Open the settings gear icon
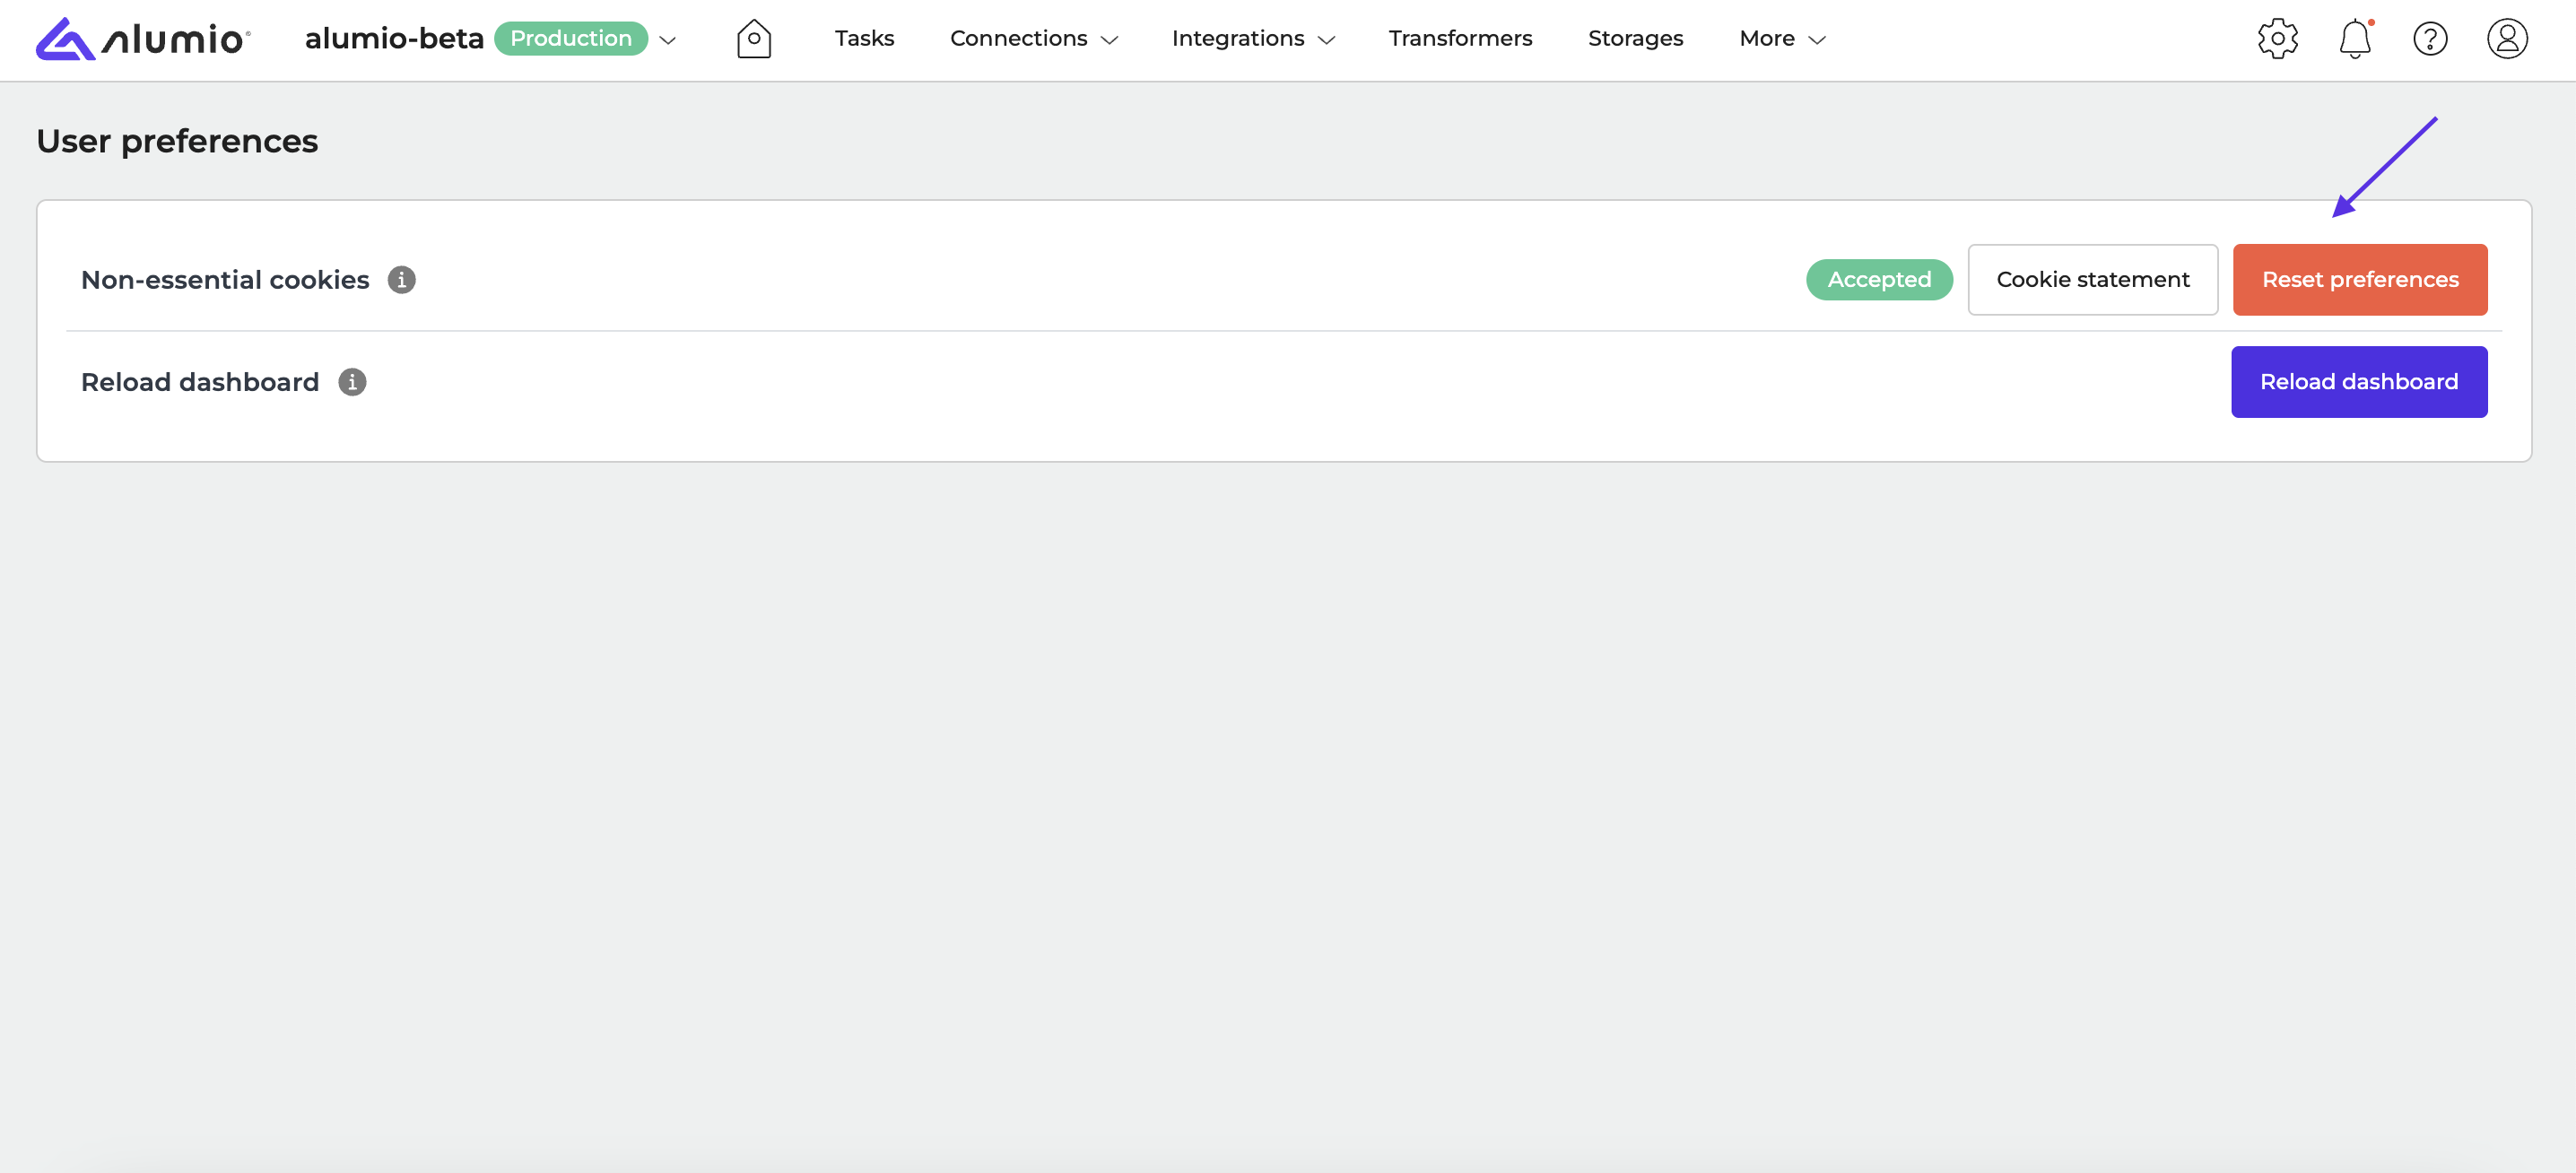This screenshot has height=1173, width=2576. click(x=2277, y=39)
